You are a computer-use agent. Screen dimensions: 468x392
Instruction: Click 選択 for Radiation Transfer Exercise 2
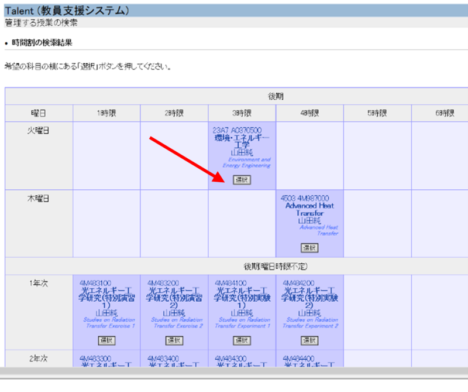(x=174, y=340)
